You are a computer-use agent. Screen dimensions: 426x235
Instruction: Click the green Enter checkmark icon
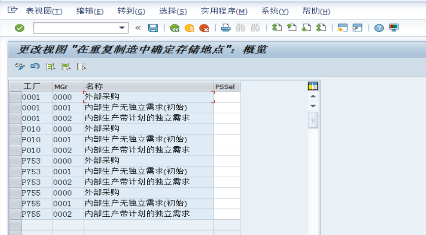coord(20,28)
